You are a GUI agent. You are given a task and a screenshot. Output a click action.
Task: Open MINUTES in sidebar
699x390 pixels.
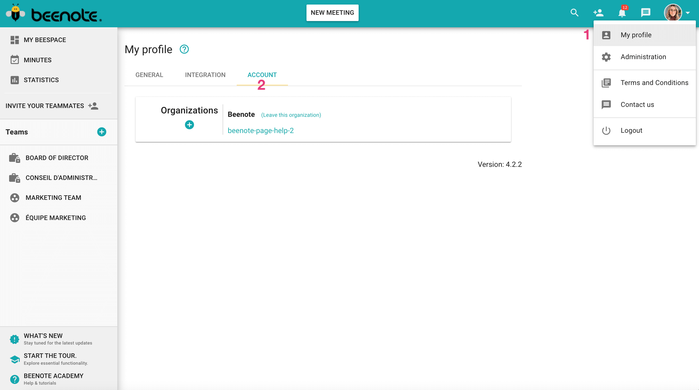pos(38,60)
